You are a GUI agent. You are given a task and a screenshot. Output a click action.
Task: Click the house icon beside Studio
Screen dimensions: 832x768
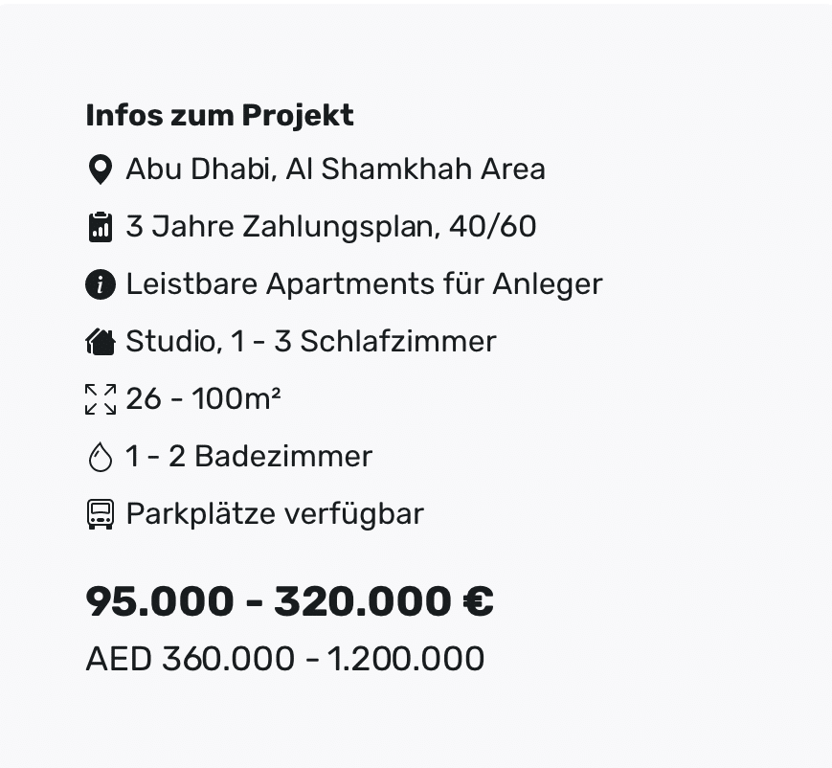tap(101, 341)
